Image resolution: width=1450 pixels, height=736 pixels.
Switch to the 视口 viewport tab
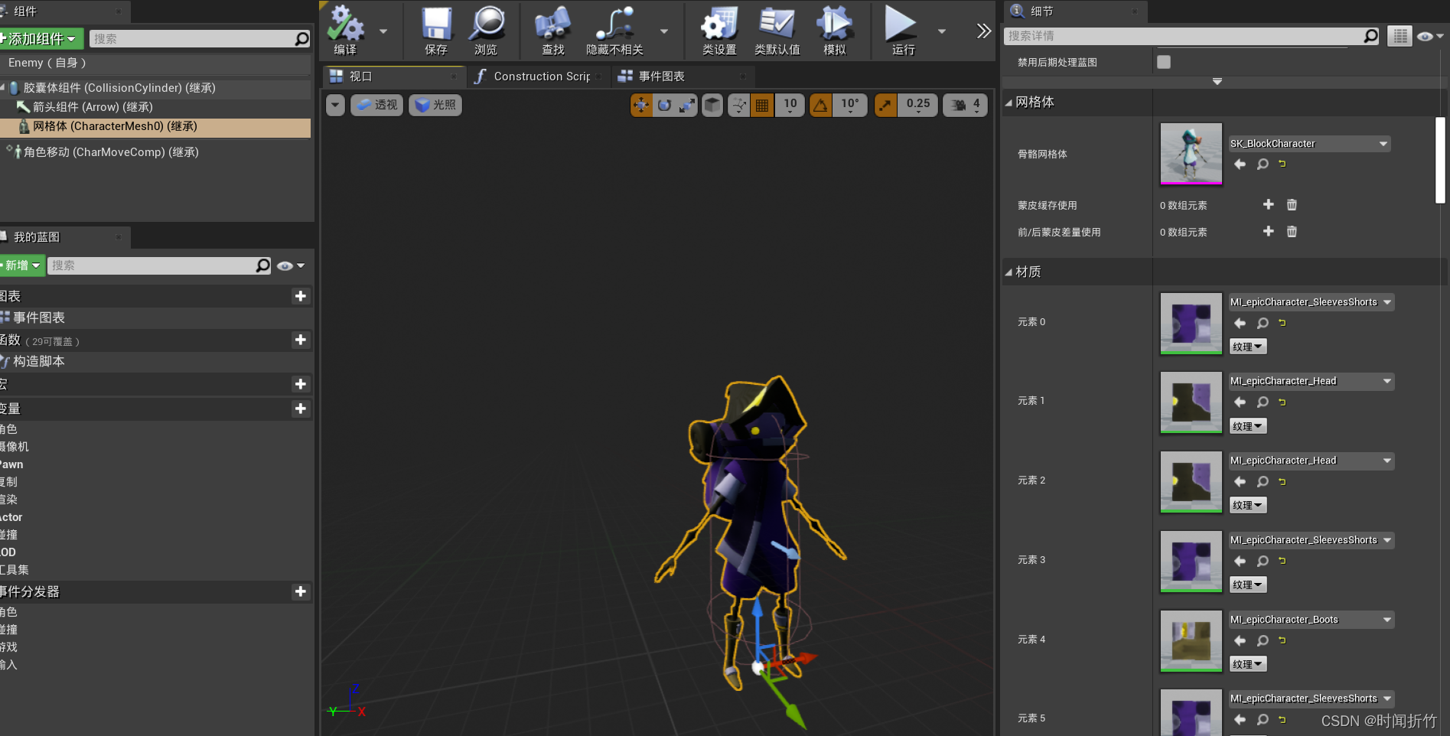[393, 77]
